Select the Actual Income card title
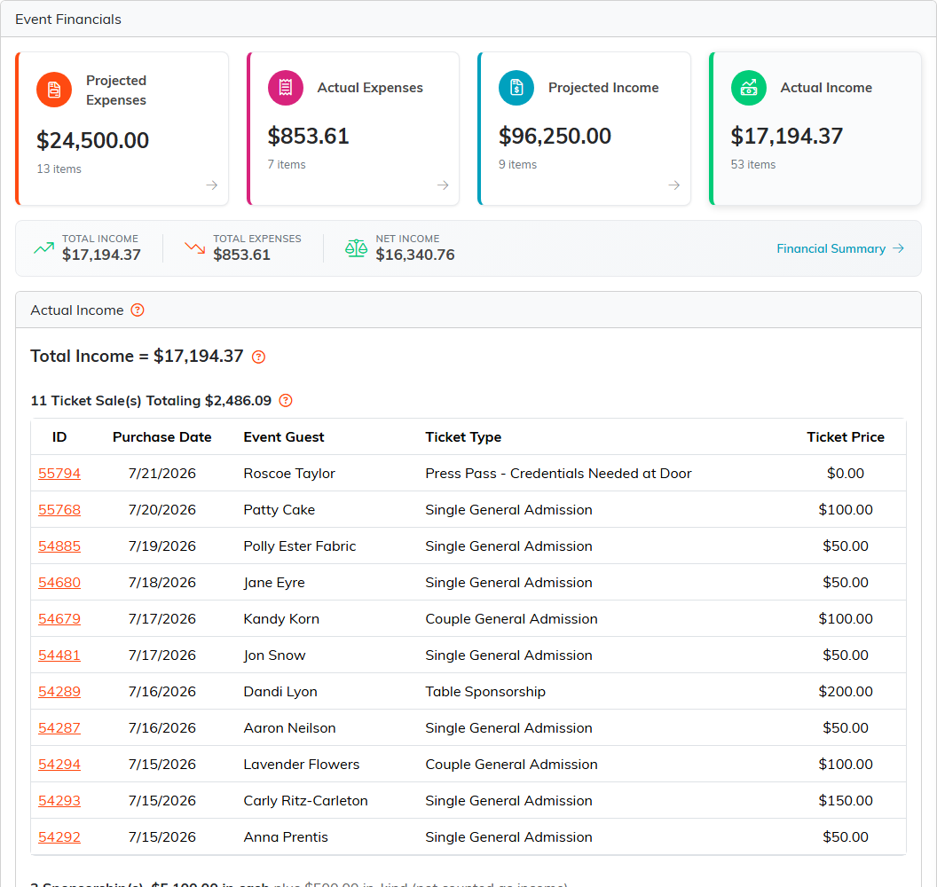Image resolution: width=937 pixels, height=887 pixels. point(826,88)
